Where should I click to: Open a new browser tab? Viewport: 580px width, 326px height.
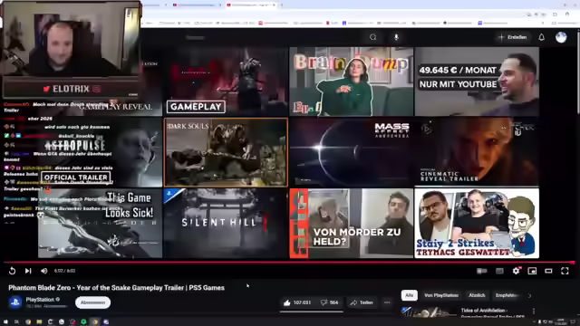coord(282,5)
